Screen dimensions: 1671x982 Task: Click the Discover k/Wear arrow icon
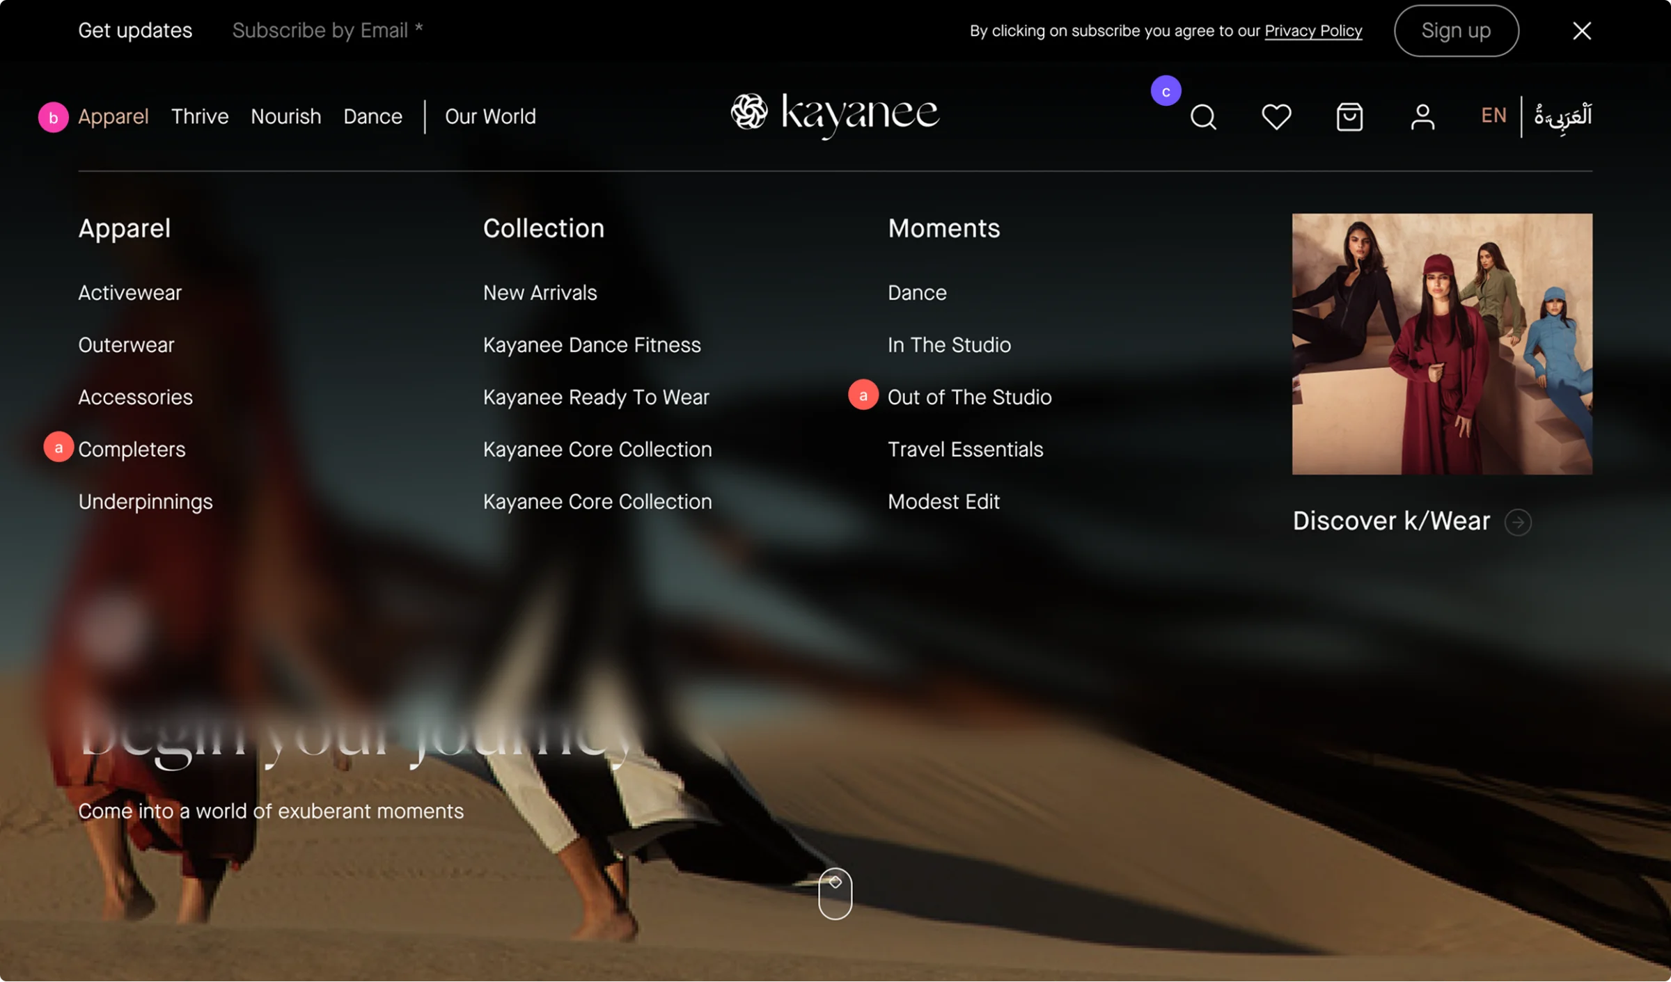point(1519,522)
